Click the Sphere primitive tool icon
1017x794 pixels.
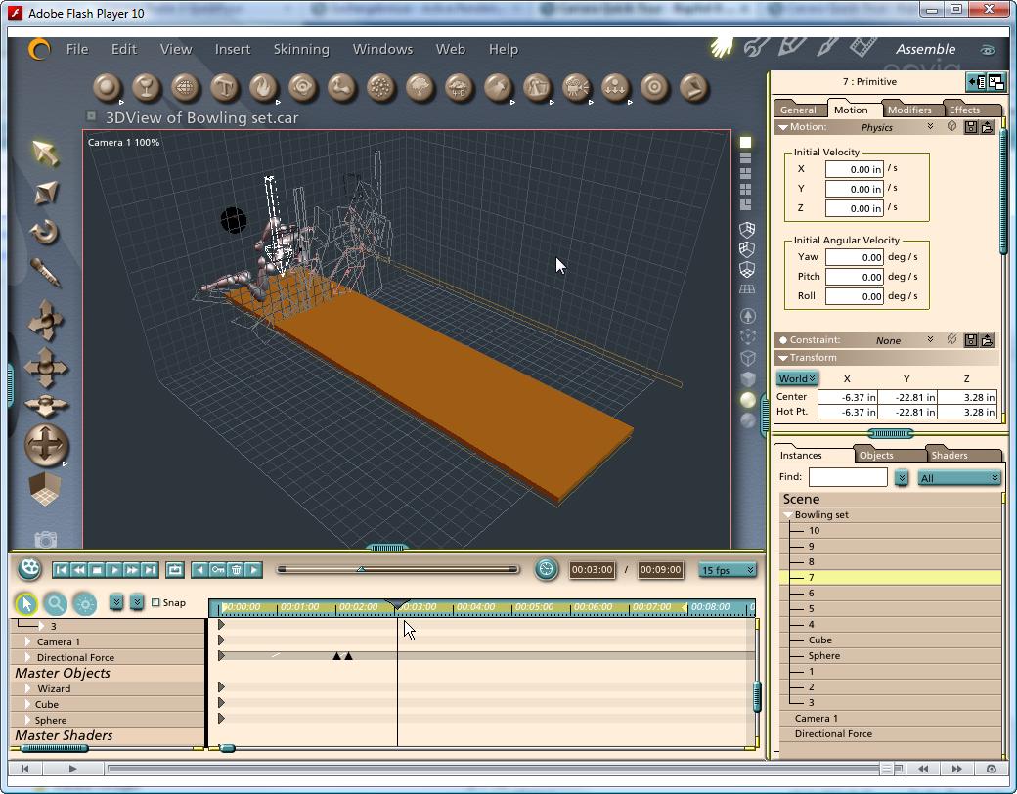point(107,88)
